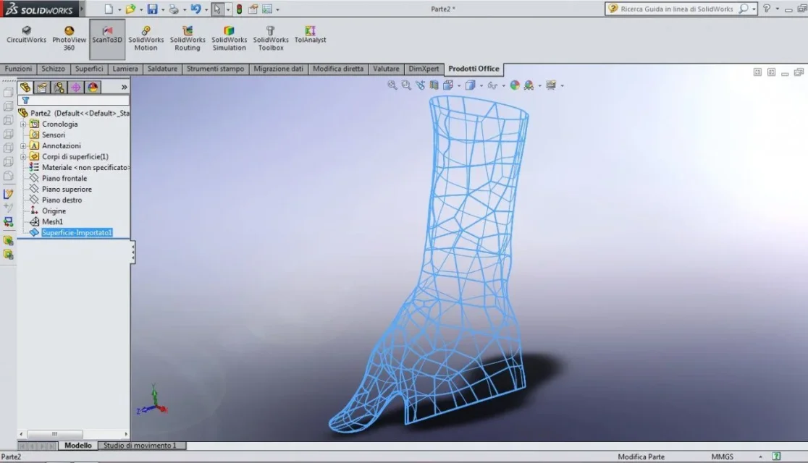Switch to the Saldature tab
This screenshot has height=463, width=808.
(162, 69)
